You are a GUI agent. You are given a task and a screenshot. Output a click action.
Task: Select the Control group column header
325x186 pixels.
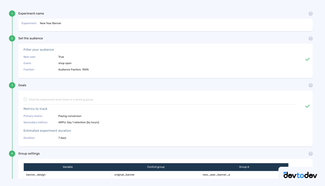pos(156,167)
